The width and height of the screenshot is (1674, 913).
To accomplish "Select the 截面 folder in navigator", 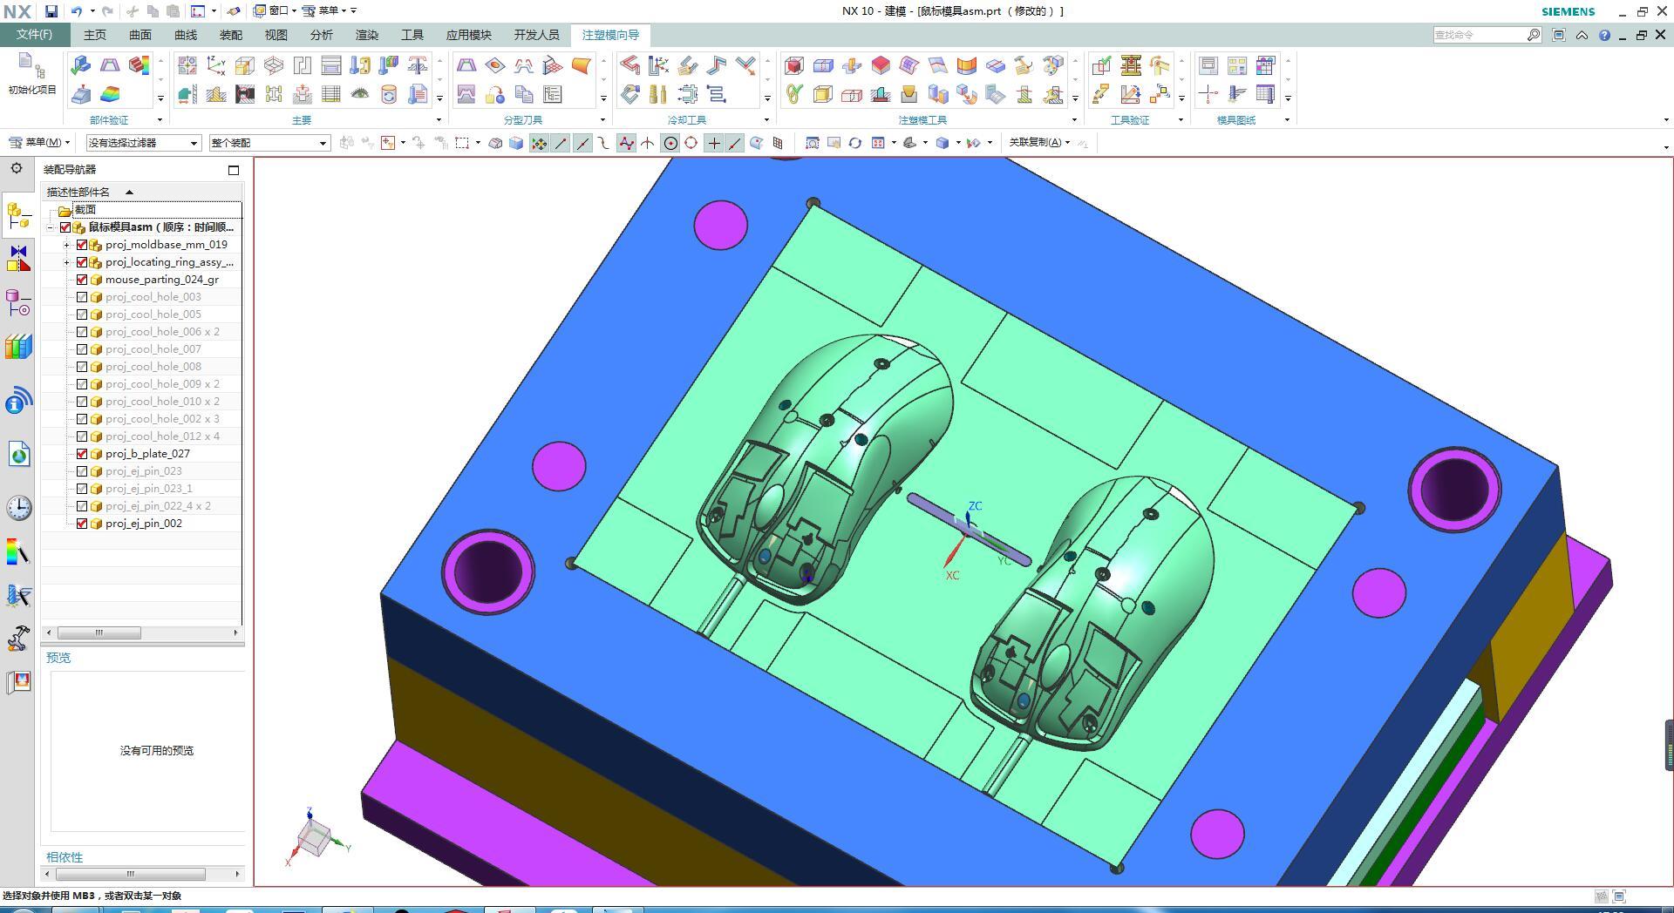I will 85,210.
